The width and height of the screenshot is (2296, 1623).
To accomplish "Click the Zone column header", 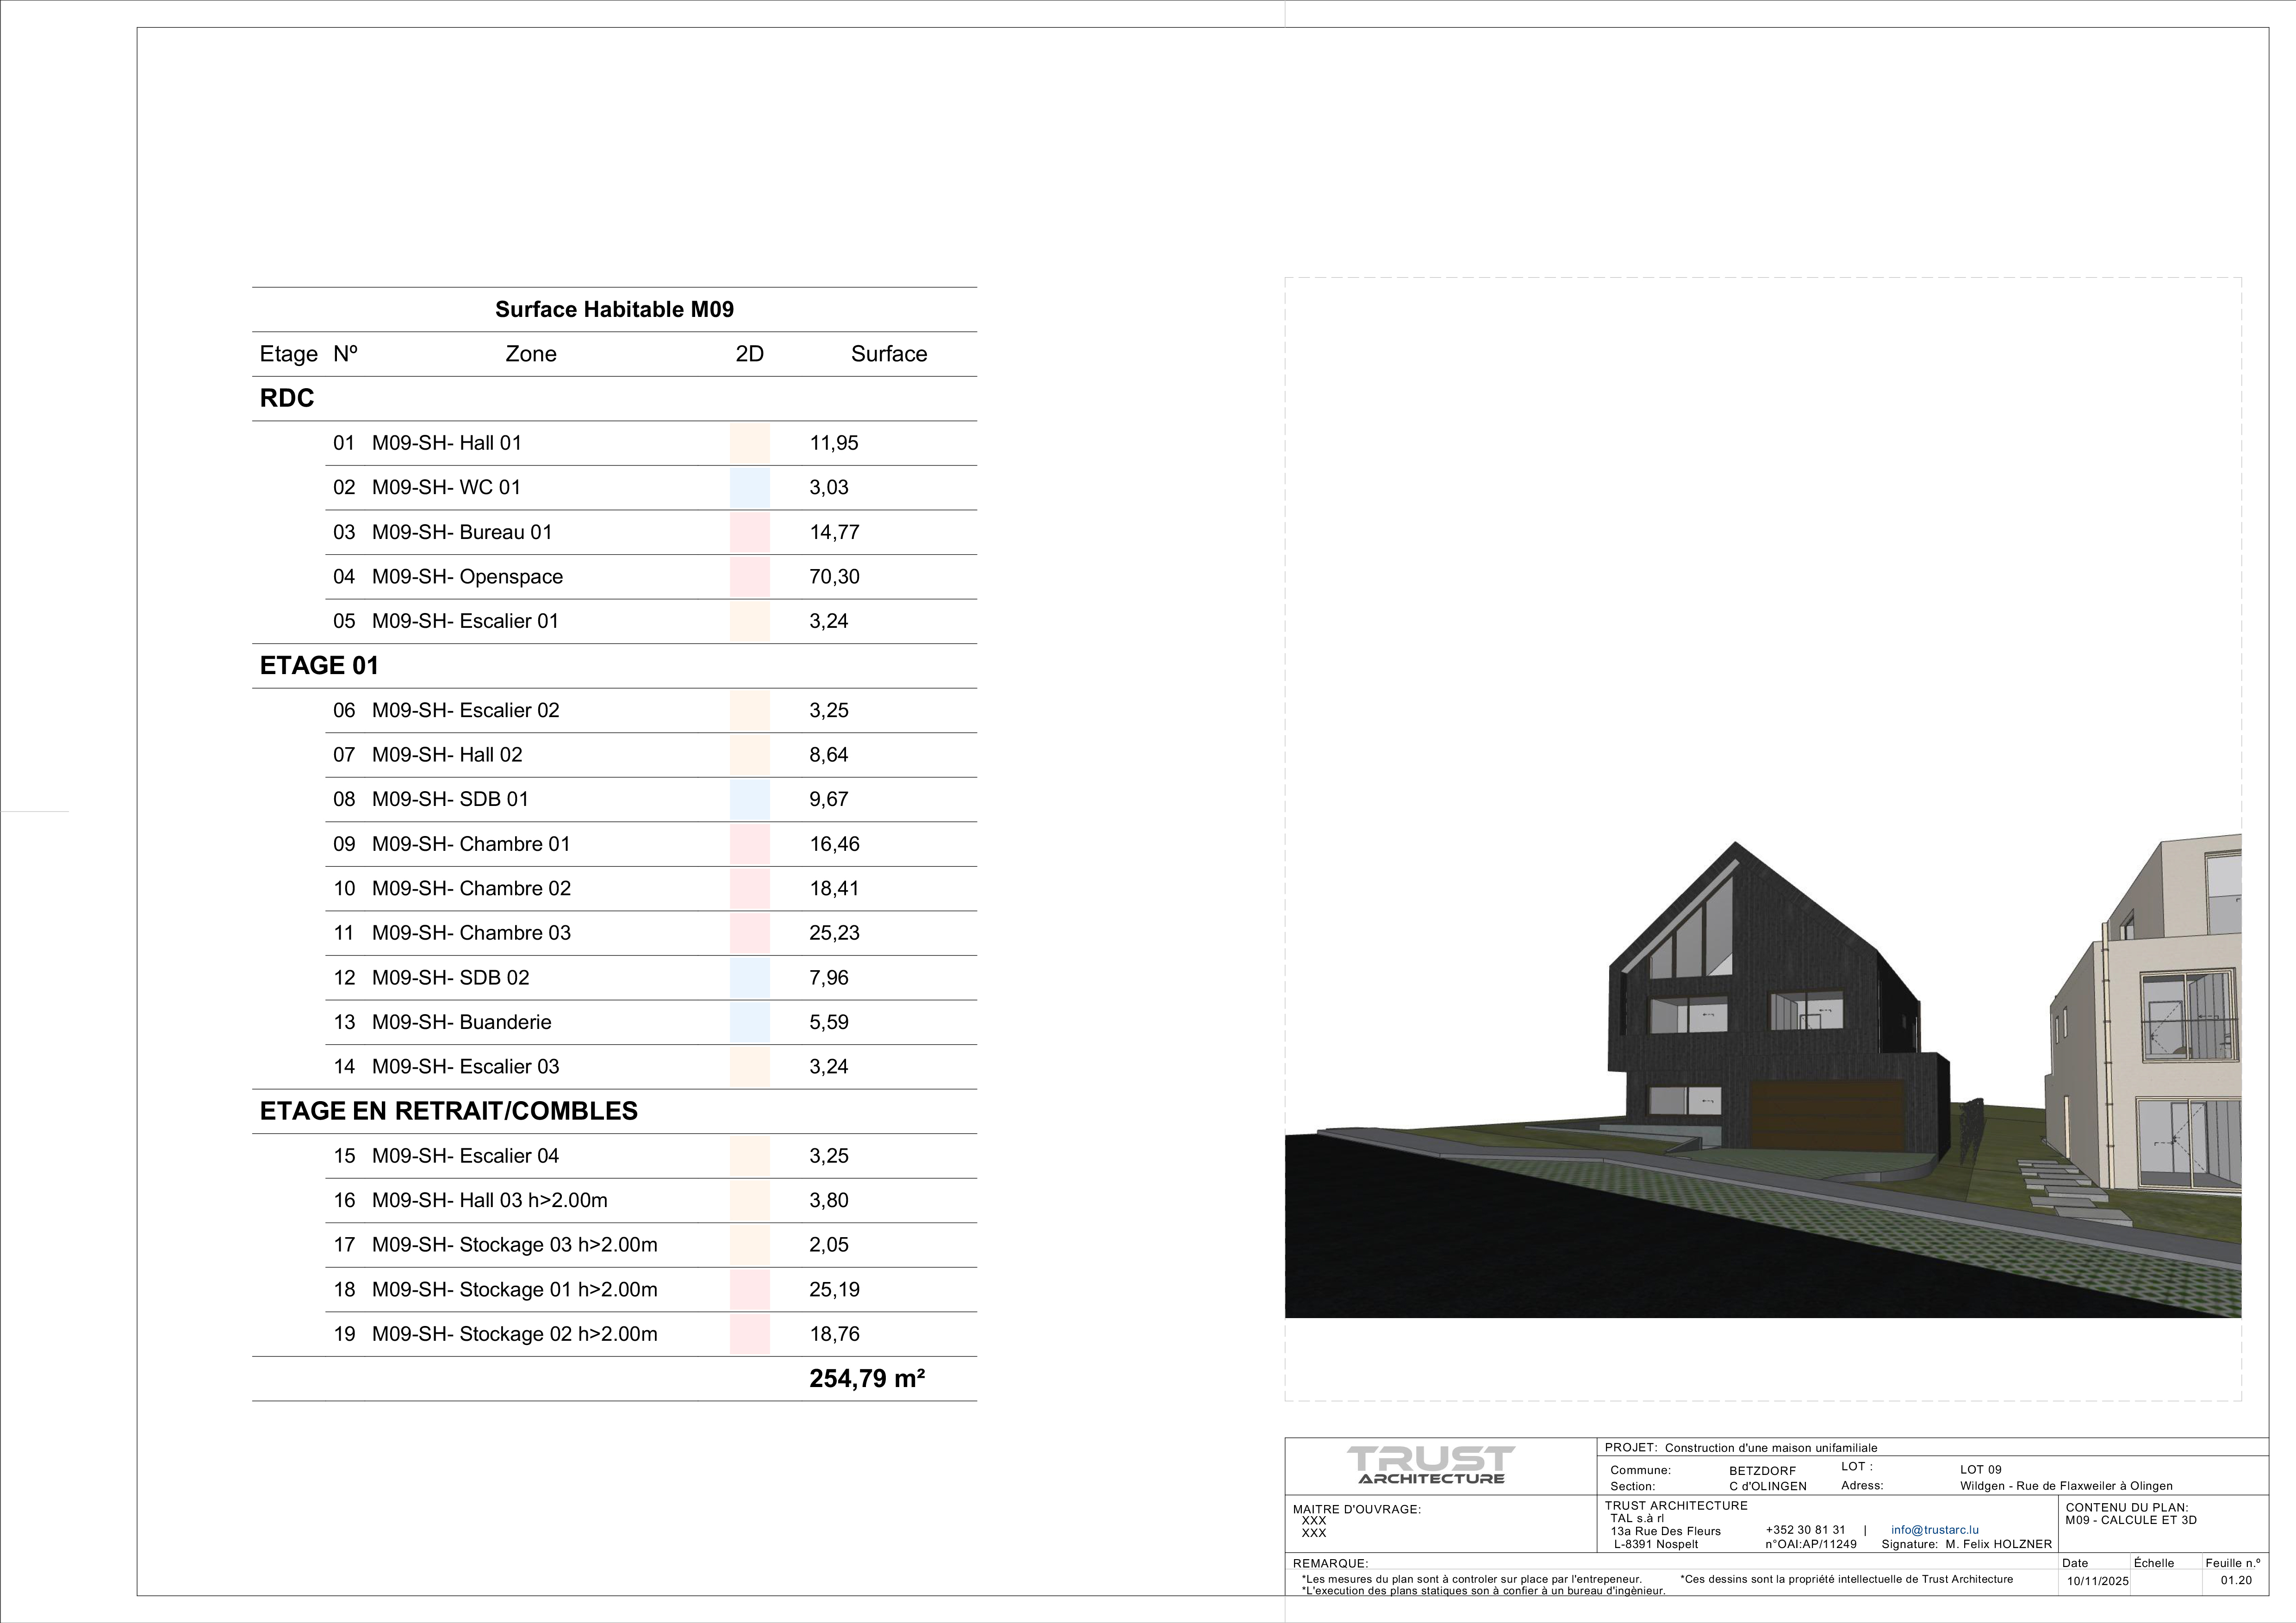I will (x=530, y=355).
